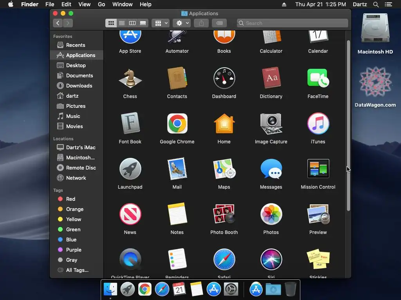The image size is (401, 300).
Task: Click the Applications window vertical scrollbar
Action: [x=348, y=125]
